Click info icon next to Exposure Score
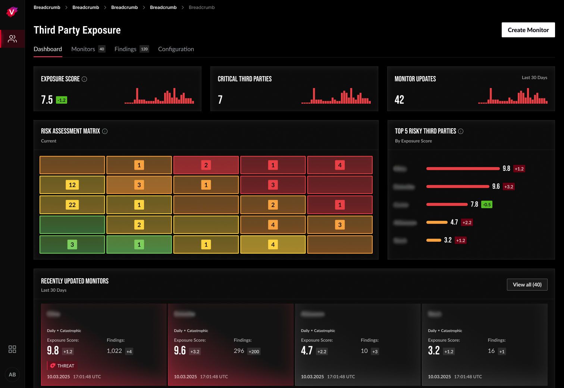Image resolution: width=564 pixels, height=388 pixels. (x=84, y=79)
